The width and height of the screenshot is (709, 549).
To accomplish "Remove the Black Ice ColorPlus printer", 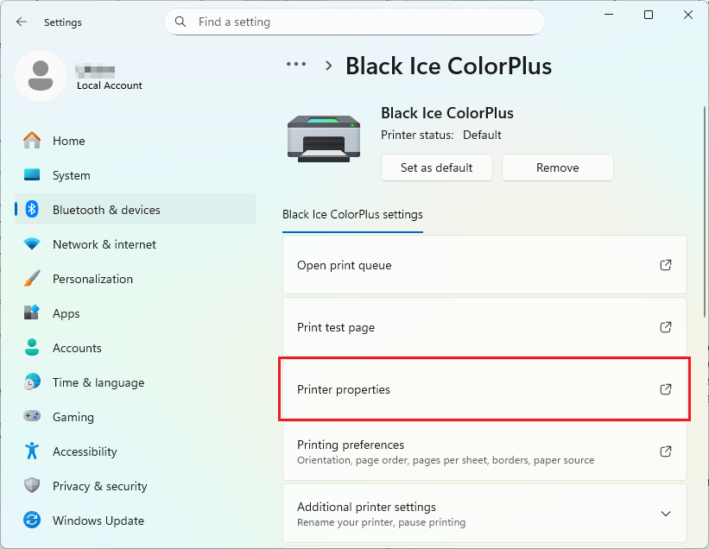I will coord(557,167).
